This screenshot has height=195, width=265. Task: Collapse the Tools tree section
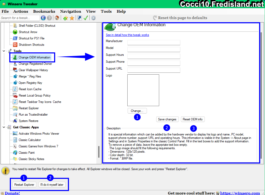point(4,51)
